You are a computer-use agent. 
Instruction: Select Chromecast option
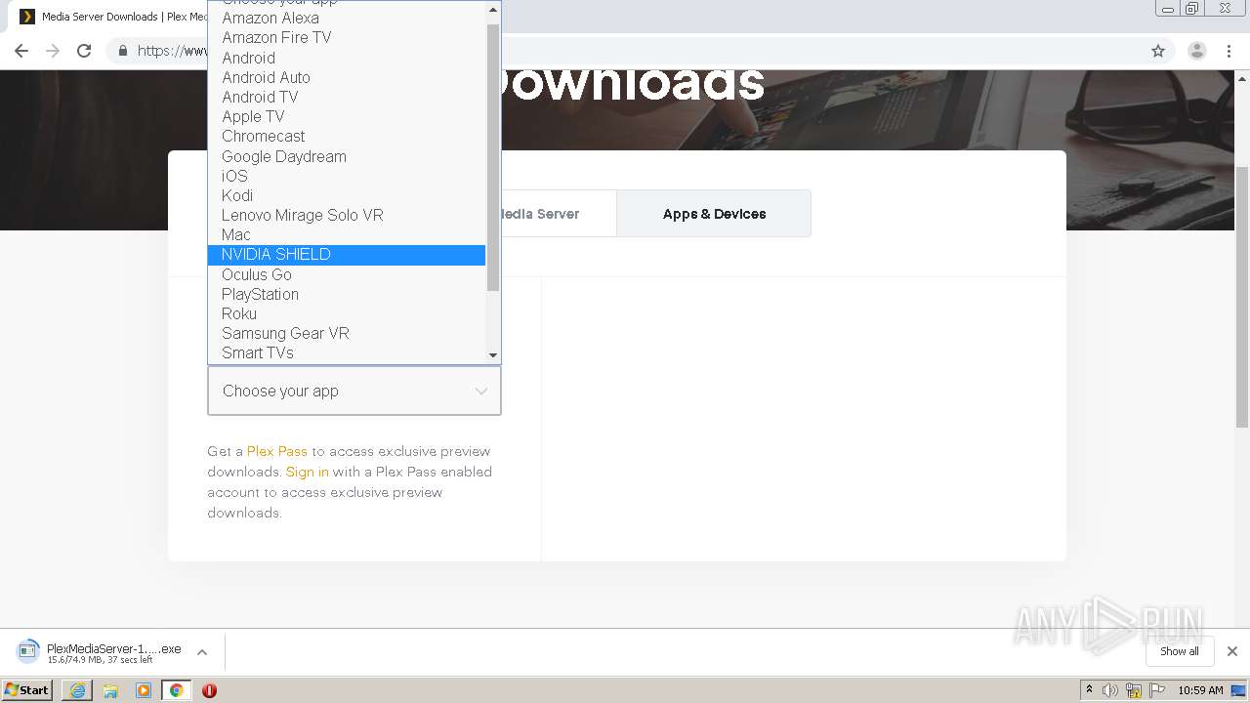347,136
